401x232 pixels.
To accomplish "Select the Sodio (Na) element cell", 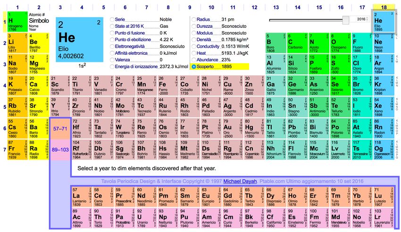I will [17, 64].
